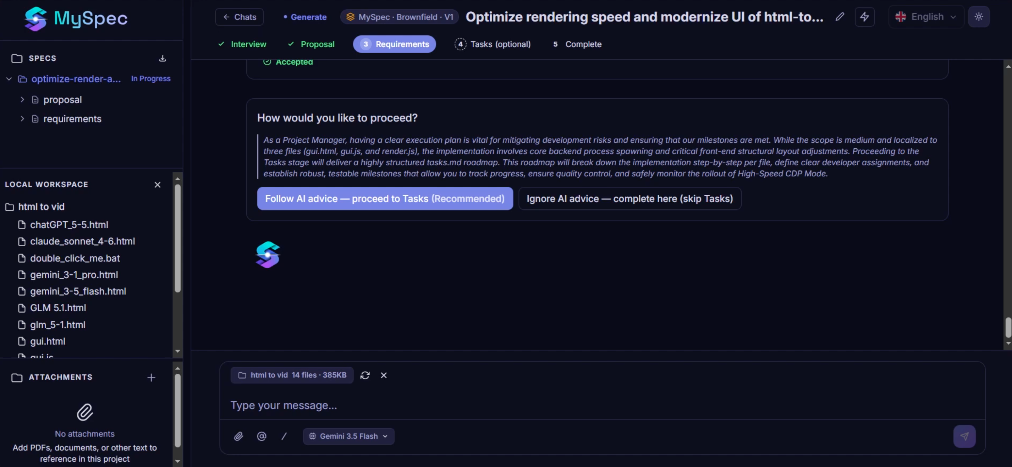Open the English language dropdown

pos(926,17)
